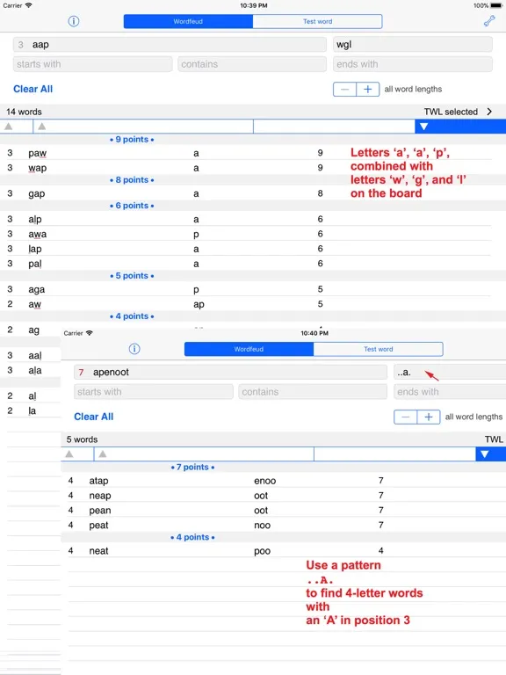Select the word pean row
506x675 pixels.
(x=284, y=510)
